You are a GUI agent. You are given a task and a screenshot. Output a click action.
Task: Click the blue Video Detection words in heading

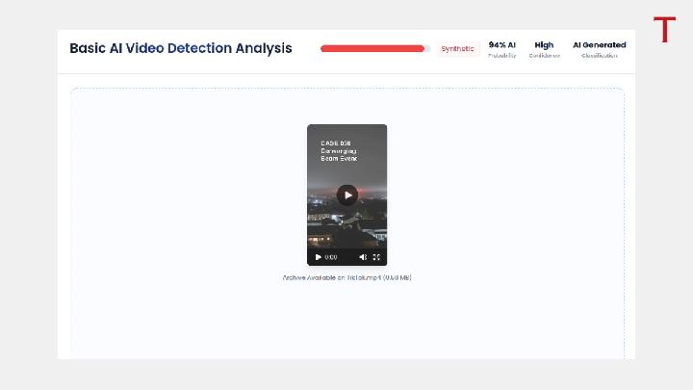point(179,48)
